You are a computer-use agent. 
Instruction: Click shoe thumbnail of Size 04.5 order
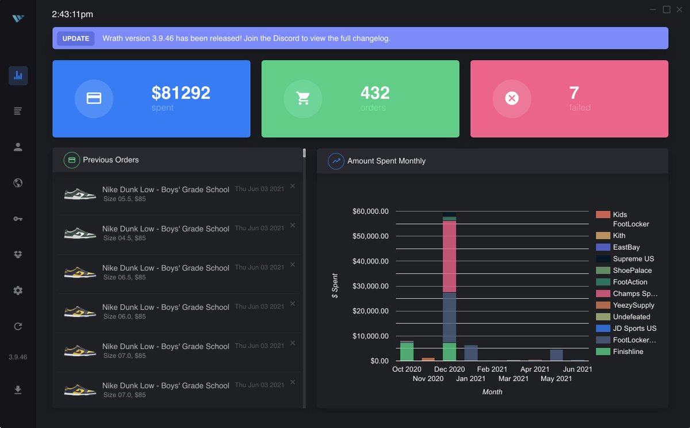coord(80,233)
